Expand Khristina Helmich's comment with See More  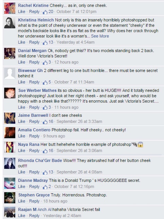[x=100, y=36]
